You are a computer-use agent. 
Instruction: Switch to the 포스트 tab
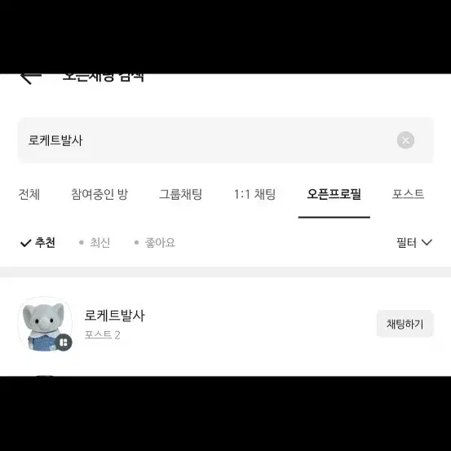[x=408, y=194]
